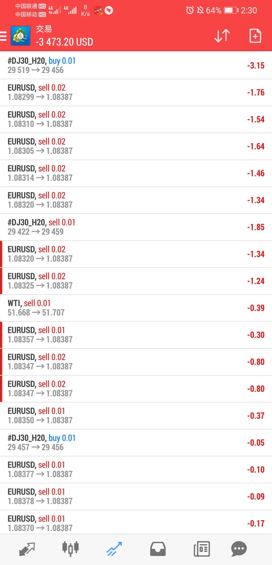The image size is (272, 565).
Task: Select the Trade tab trending-arrow icon
Action: 114,549
